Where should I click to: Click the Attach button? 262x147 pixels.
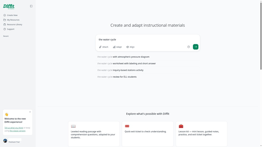pos(104,47)
